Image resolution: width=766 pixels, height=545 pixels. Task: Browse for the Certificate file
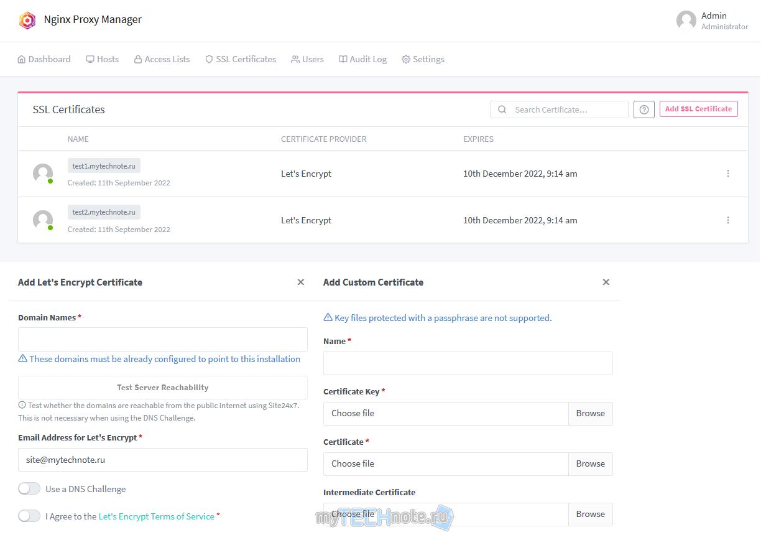591,464
